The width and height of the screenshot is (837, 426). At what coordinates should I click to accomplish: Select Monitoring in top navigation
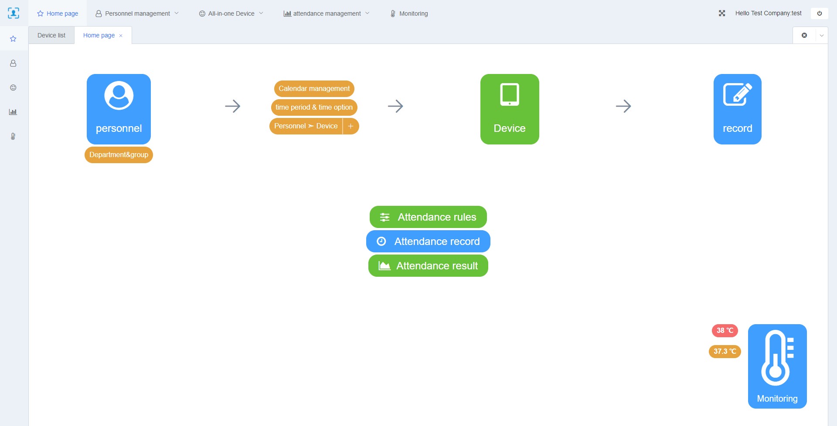pyautogui.click(x=409, y=13)
